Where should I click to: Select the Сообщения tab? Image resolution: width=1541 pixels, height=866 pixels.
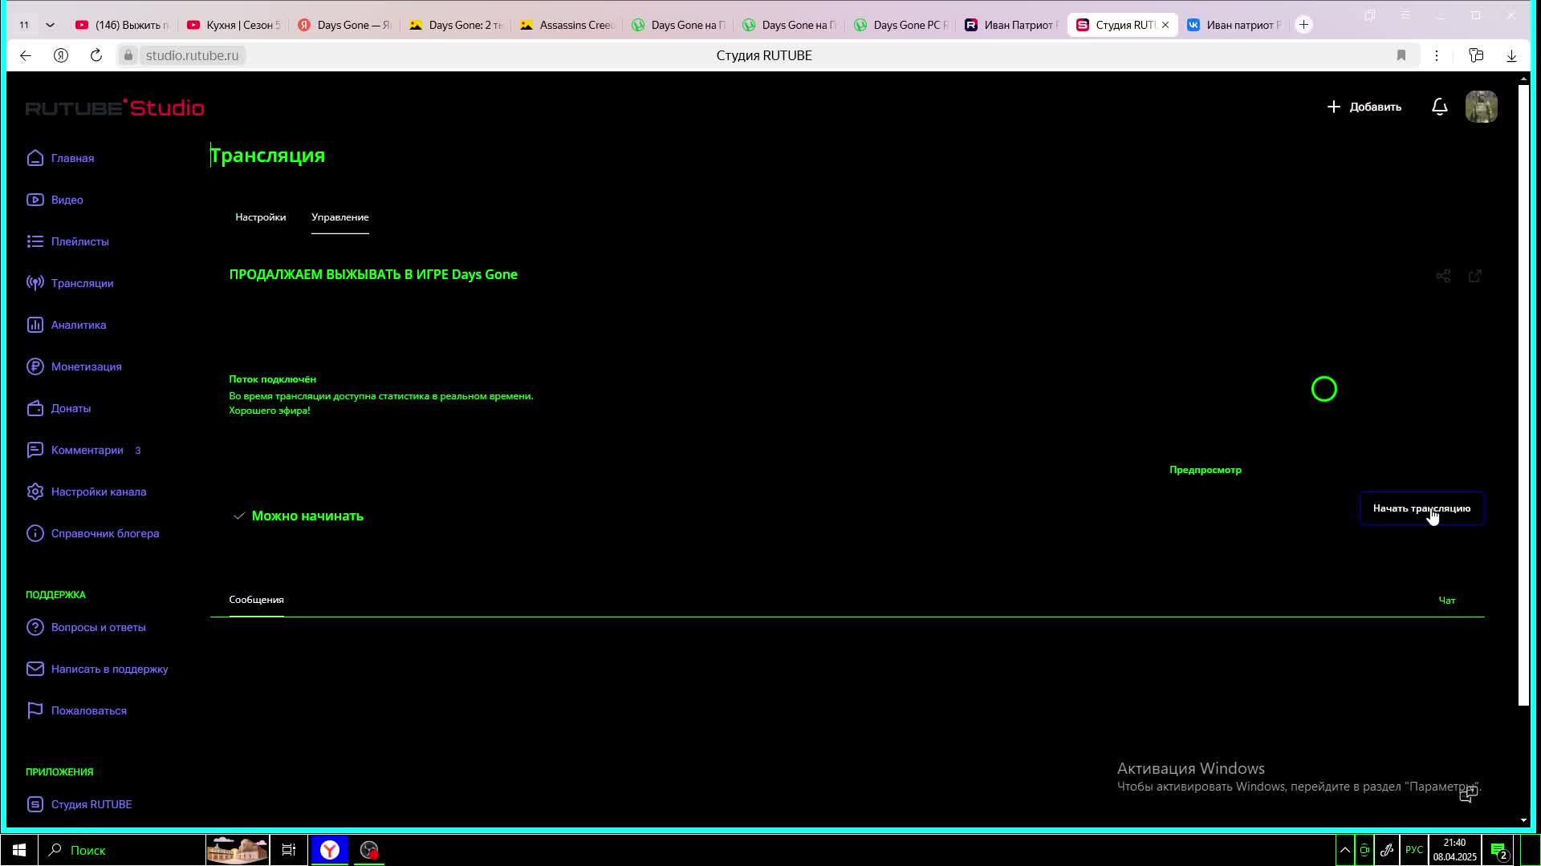coord(256,600)
